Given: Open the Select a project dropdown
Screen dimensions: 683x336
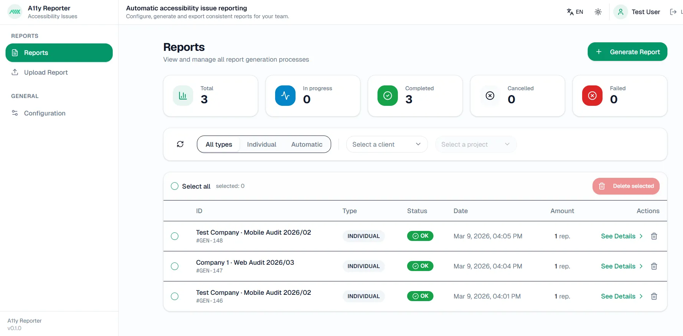Looking at the screenshot, I should click(475, 144).
